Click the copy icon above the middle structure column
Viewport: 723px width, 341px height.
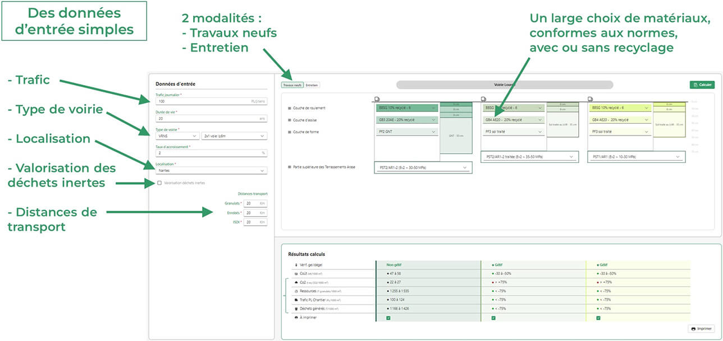pos(484,99)
